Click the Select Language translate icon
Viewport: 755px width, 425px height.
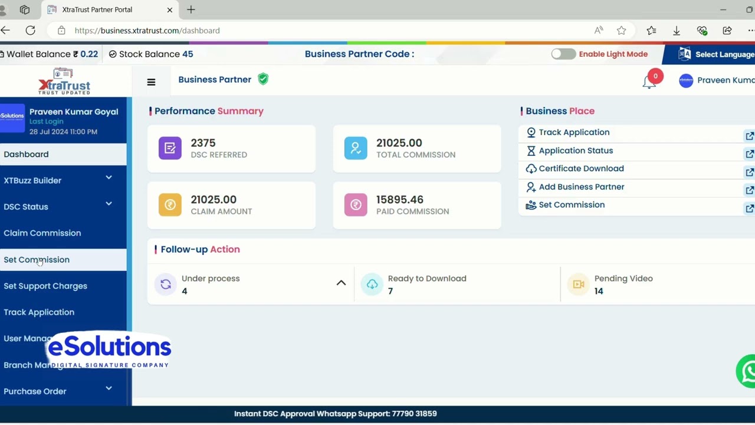[685, 54]
